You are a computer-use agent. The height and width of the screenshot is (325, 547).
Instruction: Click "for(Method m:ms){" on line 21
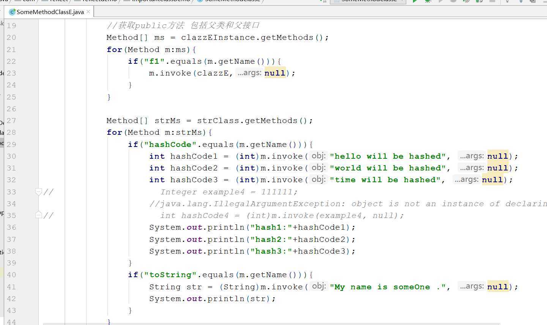pos(151,49)
